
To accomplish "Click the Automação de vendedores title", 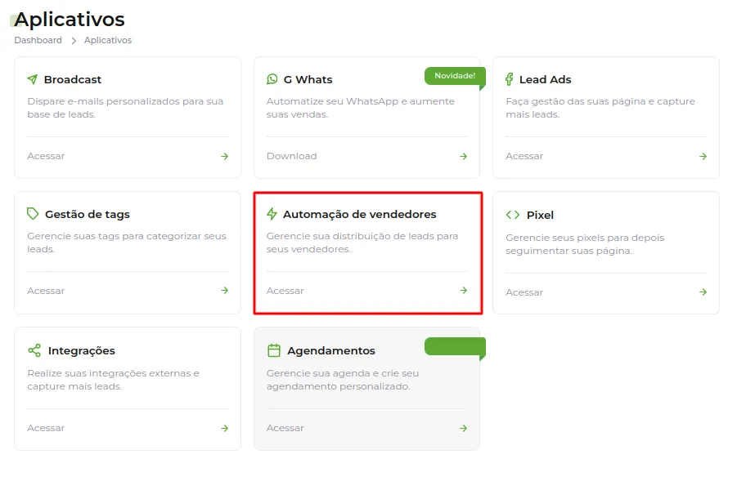I will coord(360,215).
